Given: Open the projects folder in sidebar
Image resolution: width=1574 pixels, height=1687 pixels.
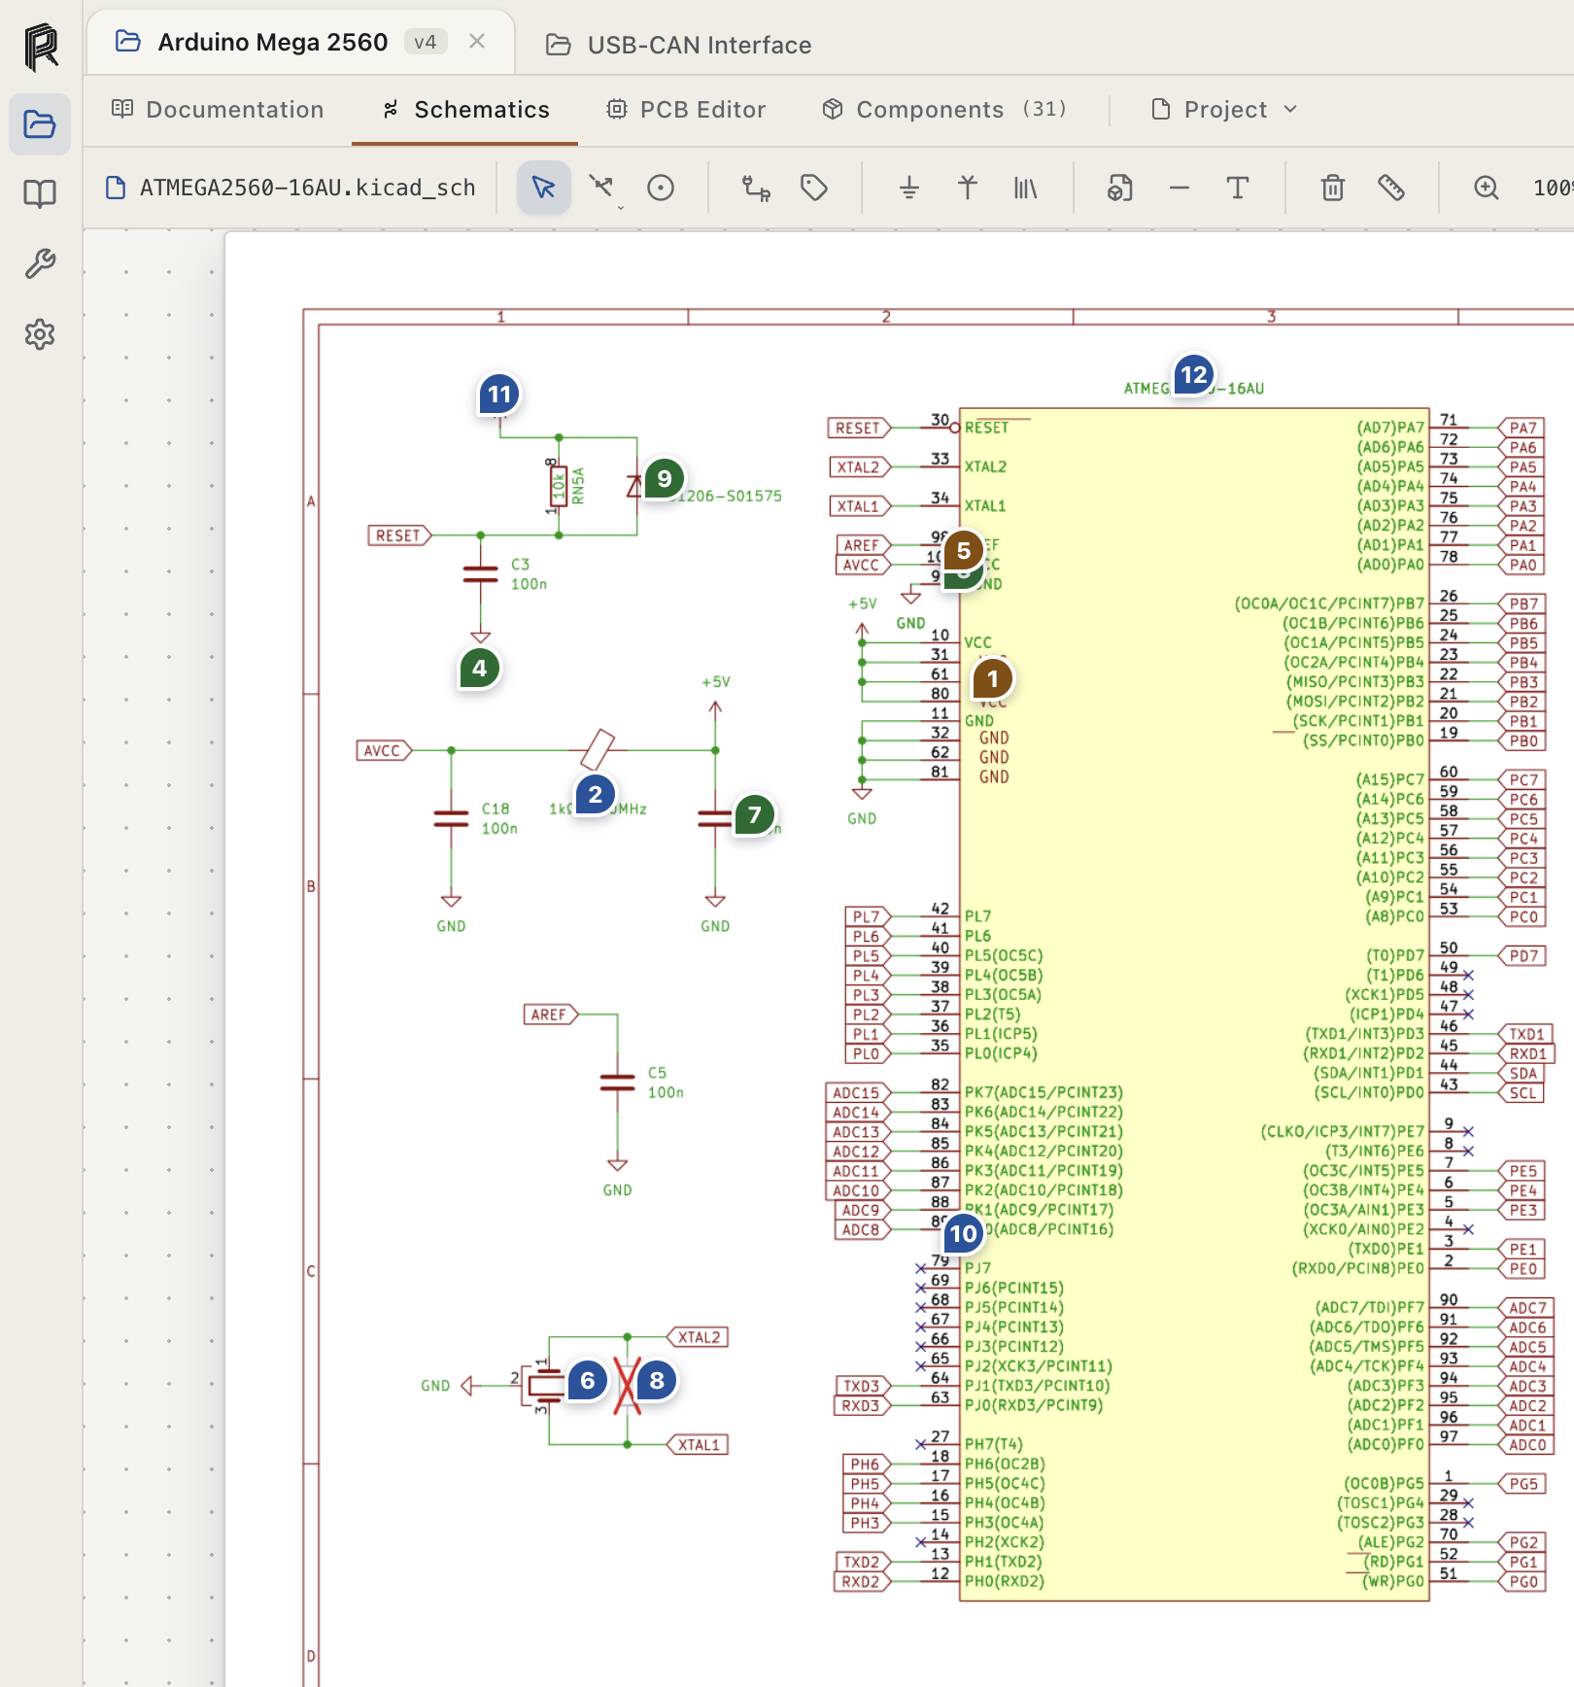Looking at the screenshot, I should [40, 124].
